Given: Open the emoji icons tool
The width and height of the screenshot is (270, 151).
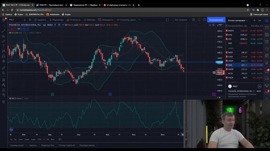Looking at the screenshot, I should pyautogui.click(x=3, y=61).
